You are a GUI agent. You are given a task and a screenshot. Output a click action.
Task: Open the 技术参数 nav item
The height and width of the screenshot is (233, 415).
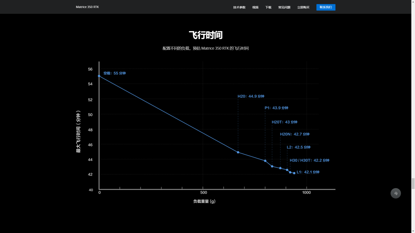239,7
